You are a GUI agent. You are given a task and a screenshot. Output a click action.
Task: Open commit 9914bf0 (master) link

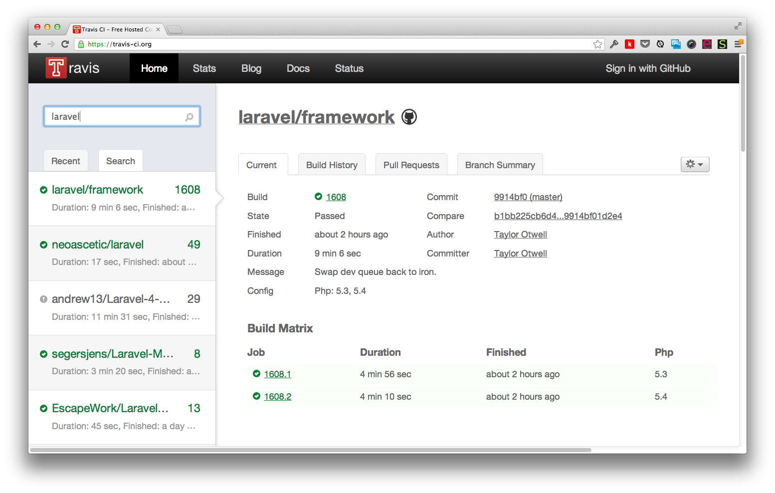click(528, 197)
